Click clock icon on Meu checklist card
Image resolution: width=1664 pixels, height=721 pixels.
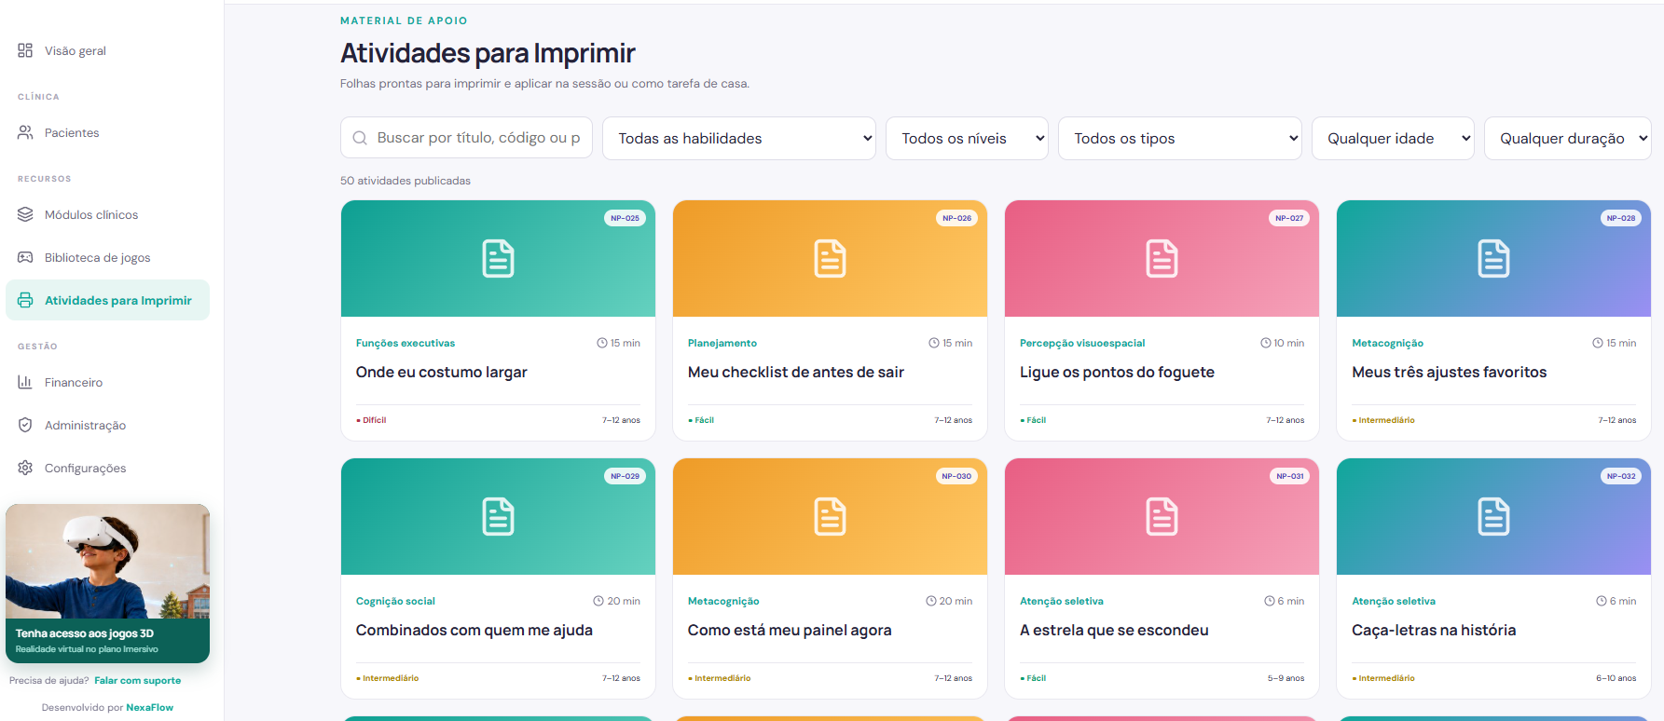934,343
